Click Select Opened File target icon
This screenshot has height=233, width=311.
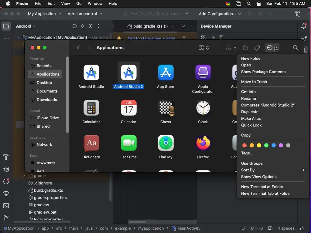(x=75, y=26)
